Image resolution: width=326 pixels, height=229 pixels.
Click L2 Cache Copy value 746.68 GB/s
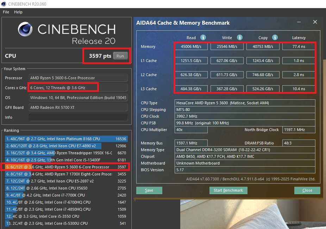[x=263, y=75]
